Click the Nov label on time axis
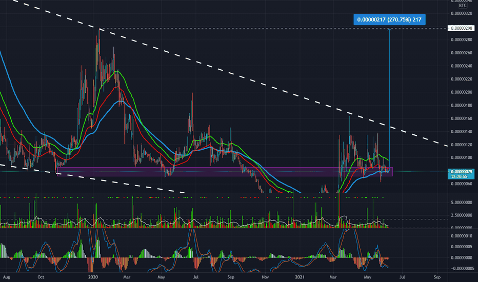The height and width of the screenshot is (282, 478). coord(265,277)
